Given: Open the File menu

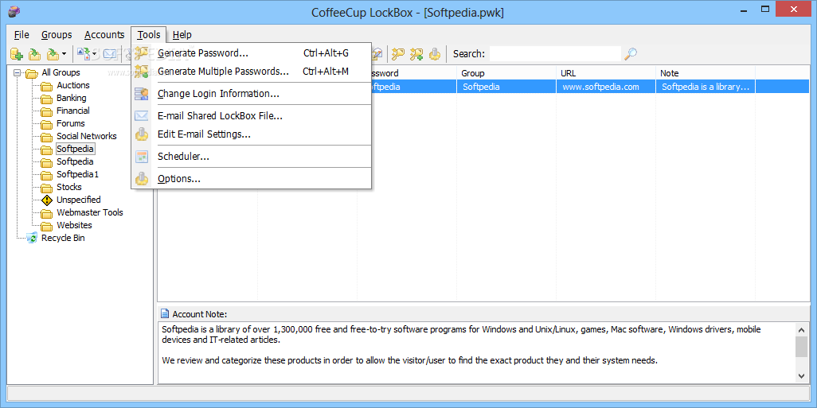Looking at the screenshot, I should (21, 35).
